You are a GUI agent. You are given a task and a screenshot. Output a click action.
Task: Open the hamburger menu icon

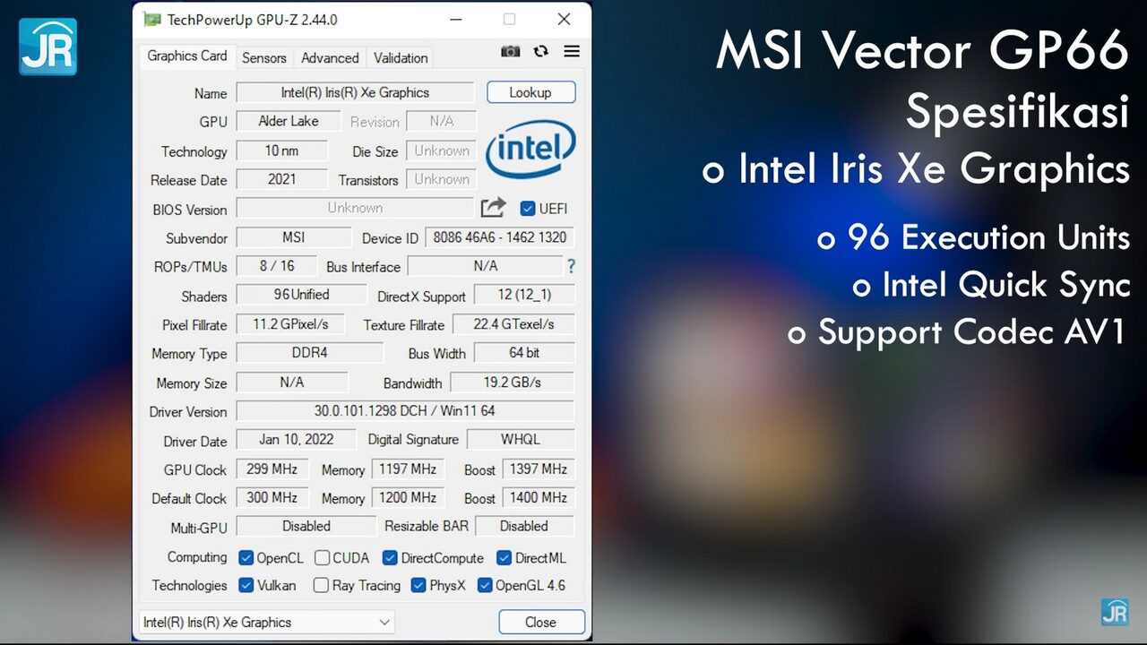coord(572,52)
